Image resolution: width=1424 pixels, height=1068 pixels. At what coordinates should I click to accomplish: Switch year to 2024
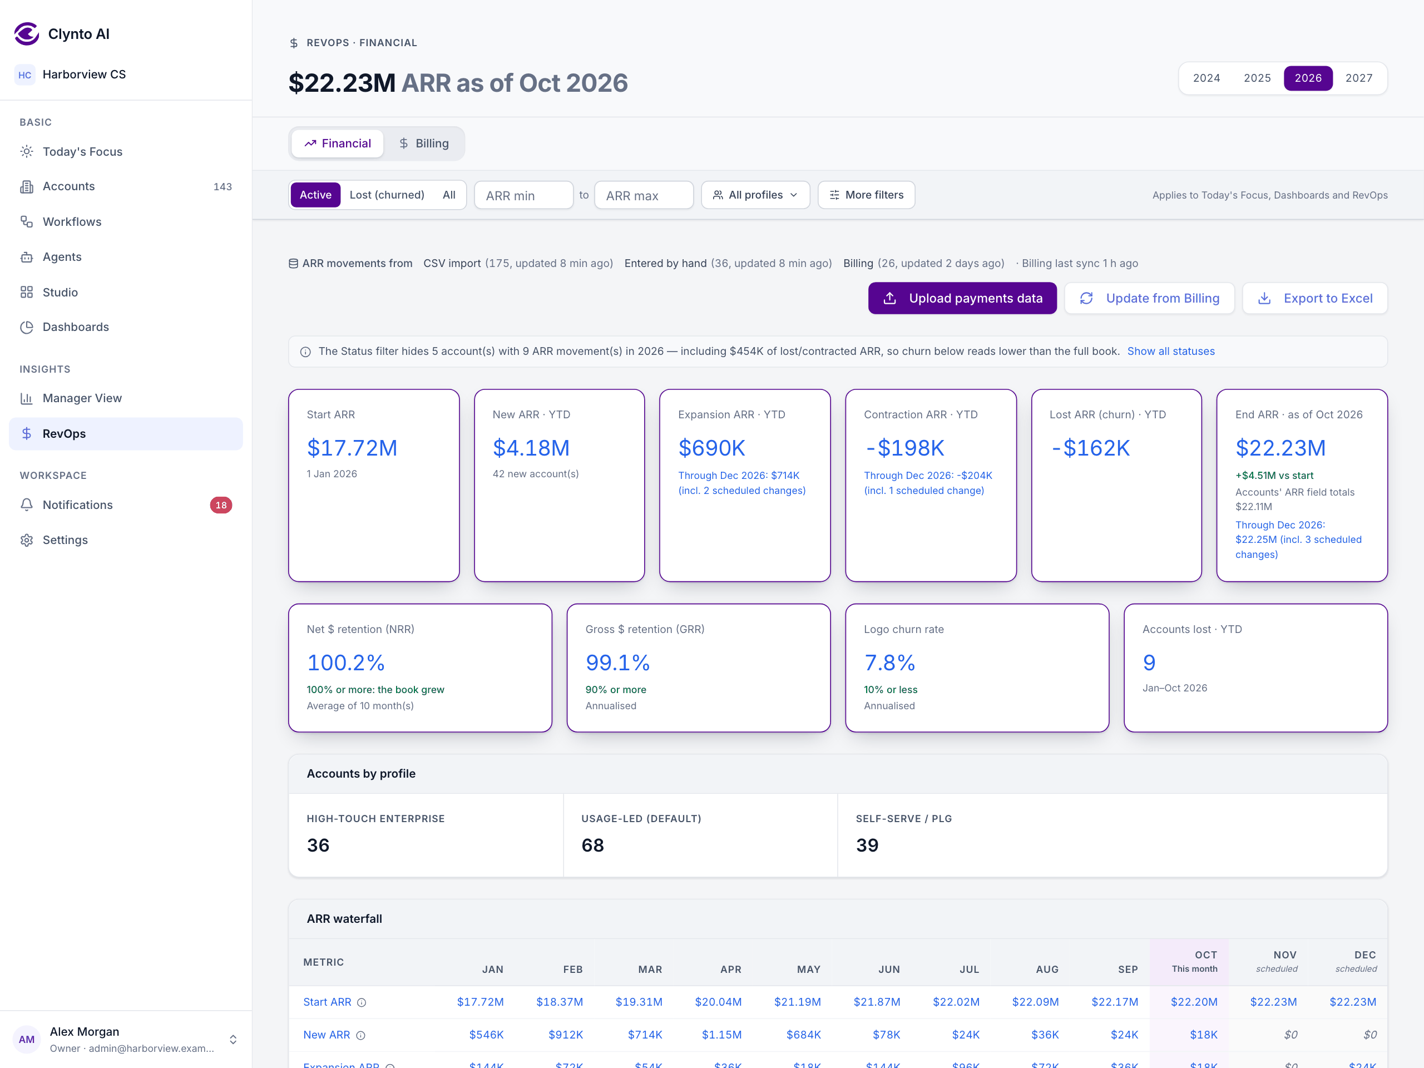coord(1207,78)
